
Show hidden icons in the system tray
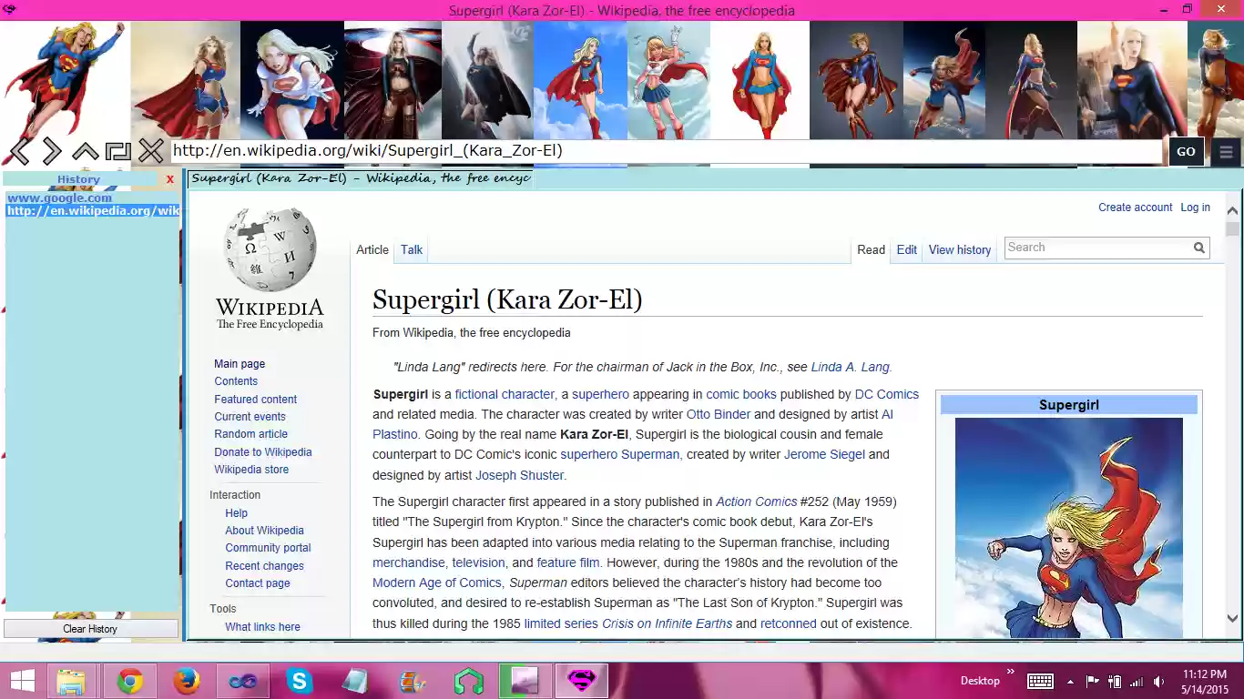tap(1069, 680)
